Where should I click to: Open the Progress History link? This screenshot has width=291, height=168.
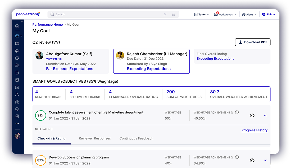[x=254, y=130]
